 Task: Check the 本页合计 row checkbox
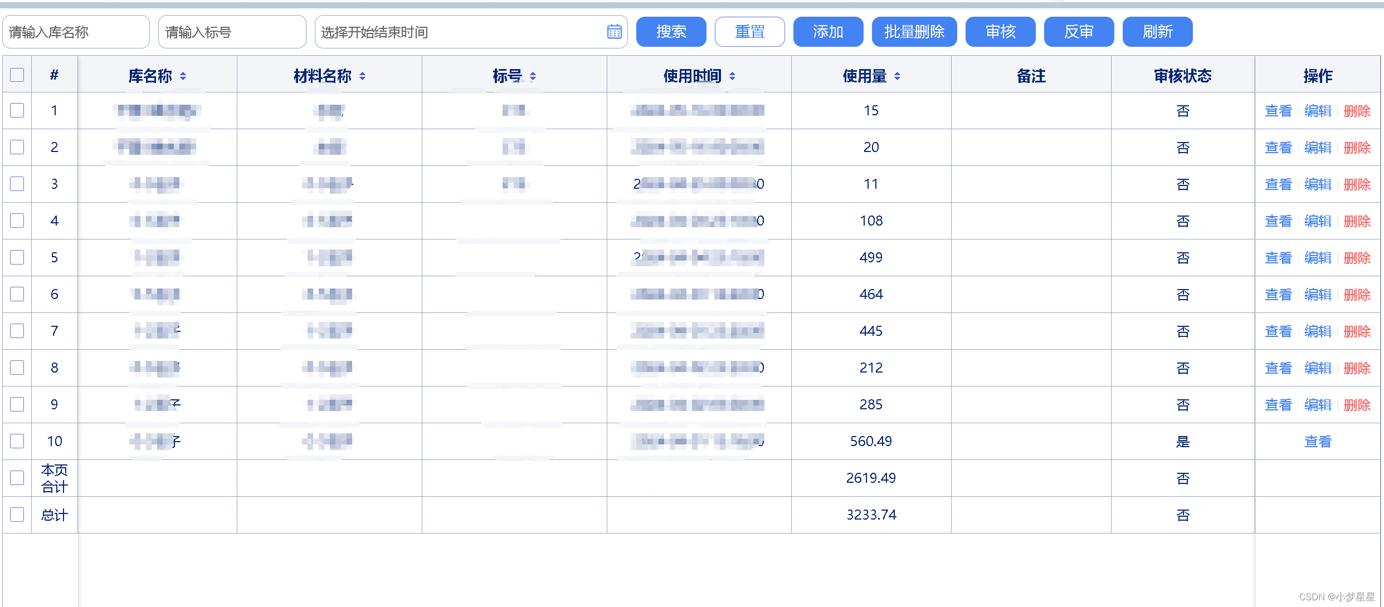[17, 478]
